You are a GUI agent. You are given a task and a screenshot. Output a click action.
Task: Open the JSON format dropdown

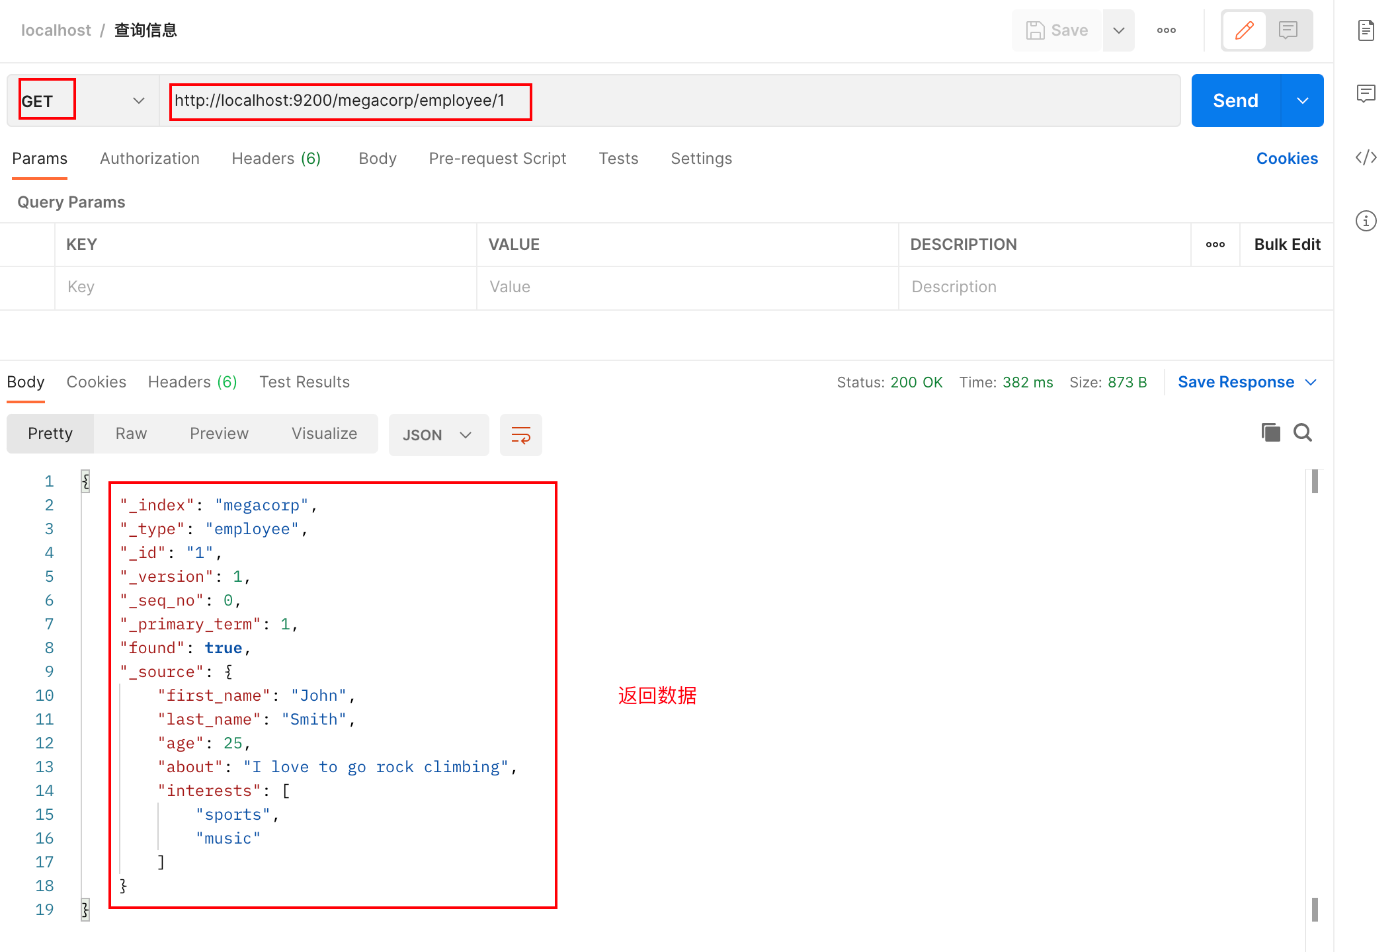click(x=438, y=435)
